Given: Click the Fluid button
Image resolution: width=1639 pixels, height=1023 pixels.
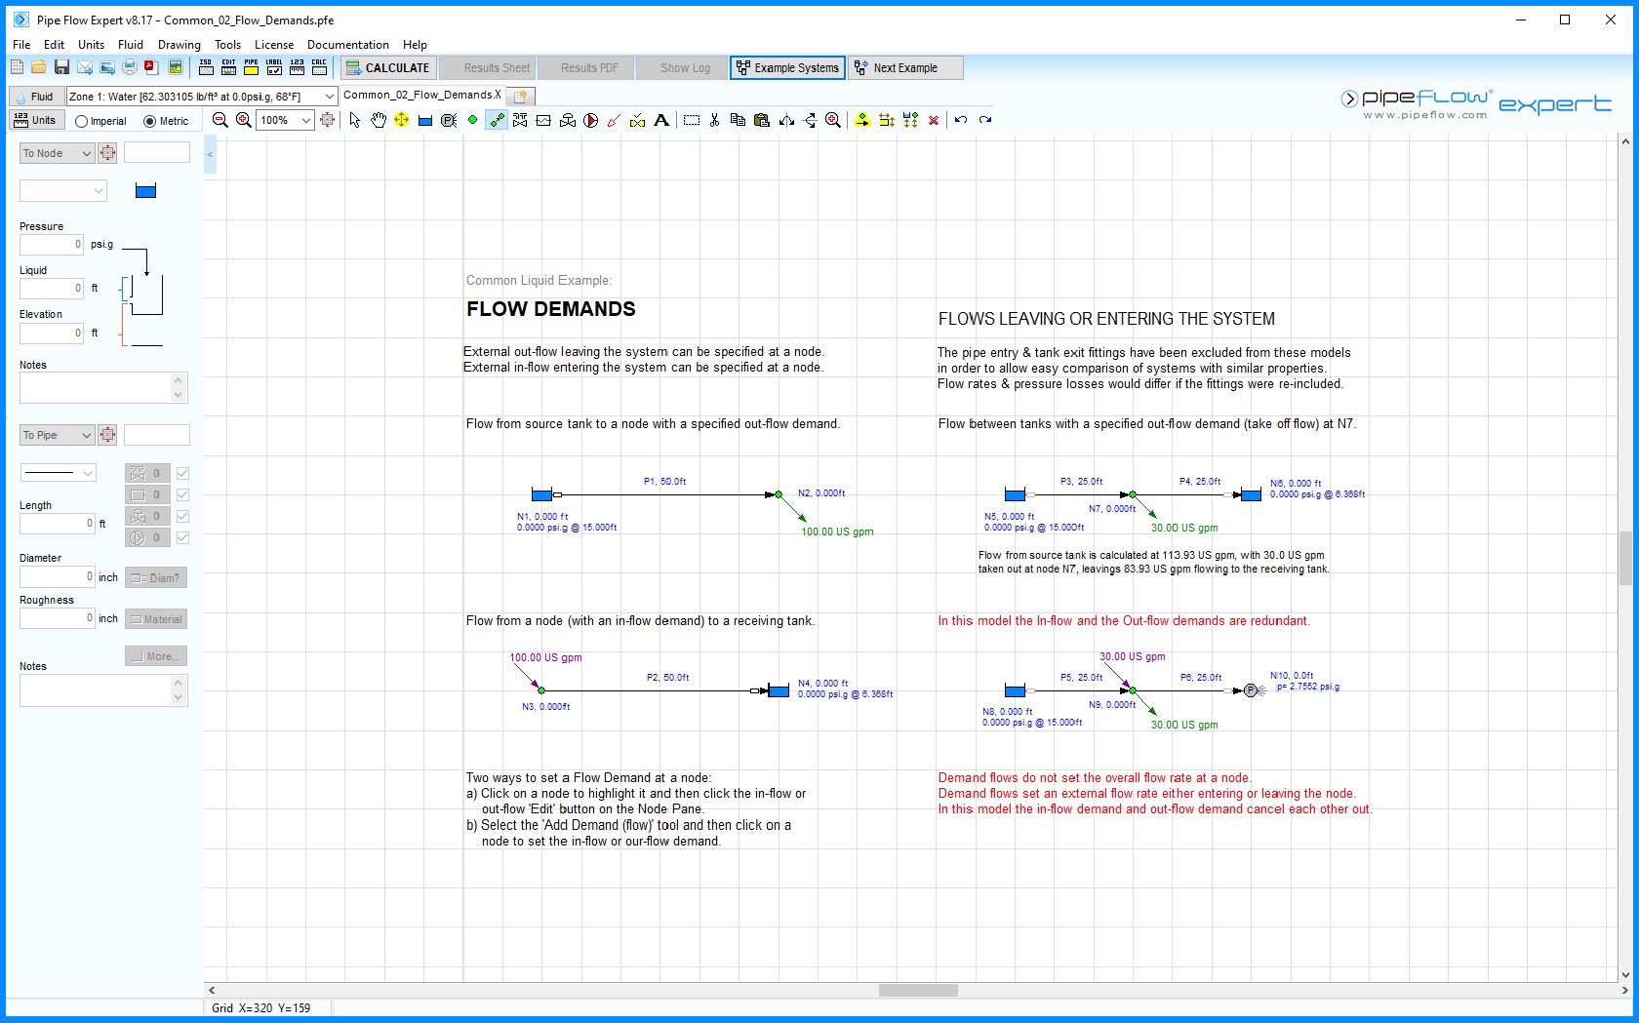Looking at the screenshot, I should tap(35, 96).
